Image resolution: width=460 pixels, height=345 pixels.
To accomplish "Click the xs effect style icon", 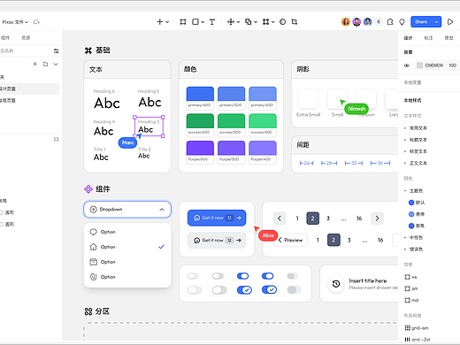I will 407,277.
